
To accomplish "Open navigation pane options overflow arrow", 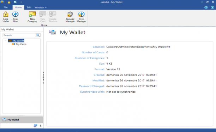I will 41,126.
